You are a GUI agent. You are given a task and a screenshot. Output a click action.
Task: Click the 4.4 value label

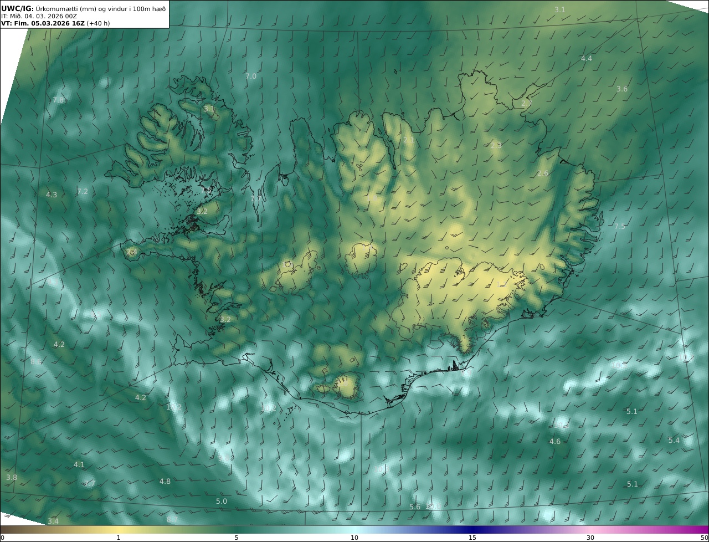[586, 58]
